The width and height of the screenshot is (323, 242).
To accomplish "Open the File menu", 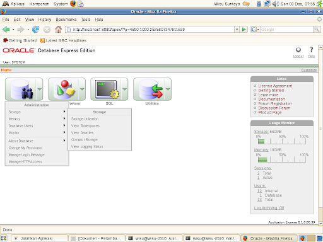I will pos(6,20).
